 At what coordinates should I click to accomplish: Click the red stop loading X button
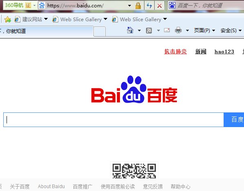[x=160, y=6]
